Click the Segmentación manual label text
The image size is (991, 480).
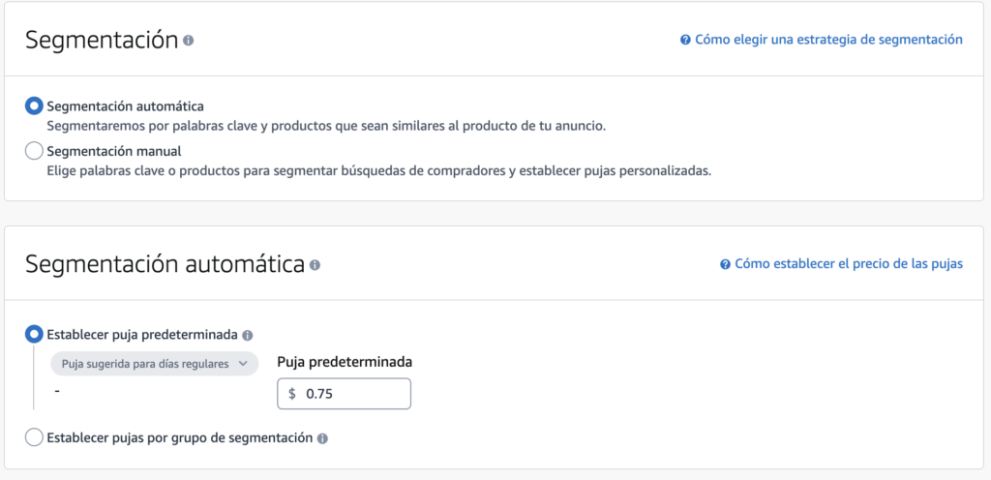pyautogui.click(x=114, y=151)
